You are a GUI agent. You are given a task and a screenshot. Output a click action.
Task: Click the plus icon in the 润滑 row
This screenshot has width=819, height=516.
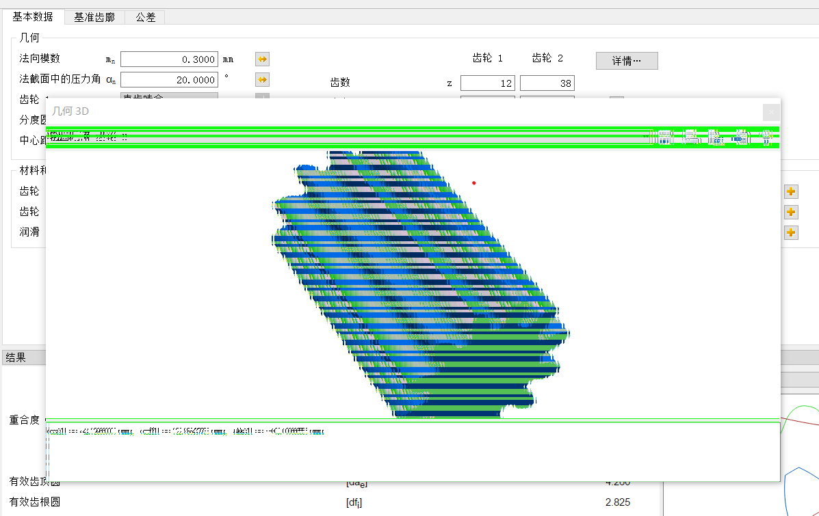[792, 232]
